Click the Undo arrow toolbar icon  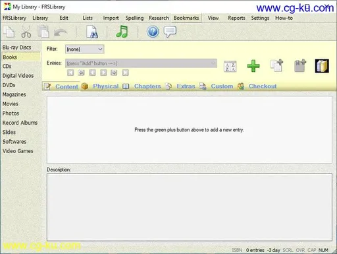coord(61,32)
